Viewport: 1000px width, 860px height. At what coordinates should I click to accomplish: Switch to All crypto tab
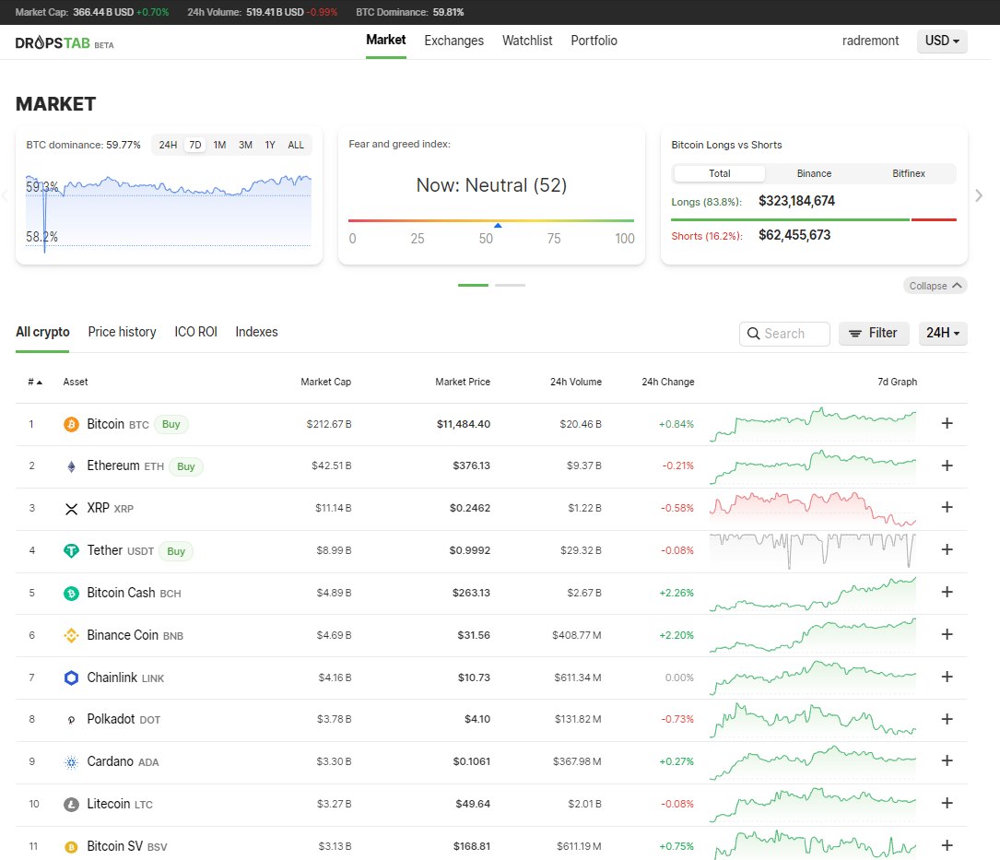(42, 333)
